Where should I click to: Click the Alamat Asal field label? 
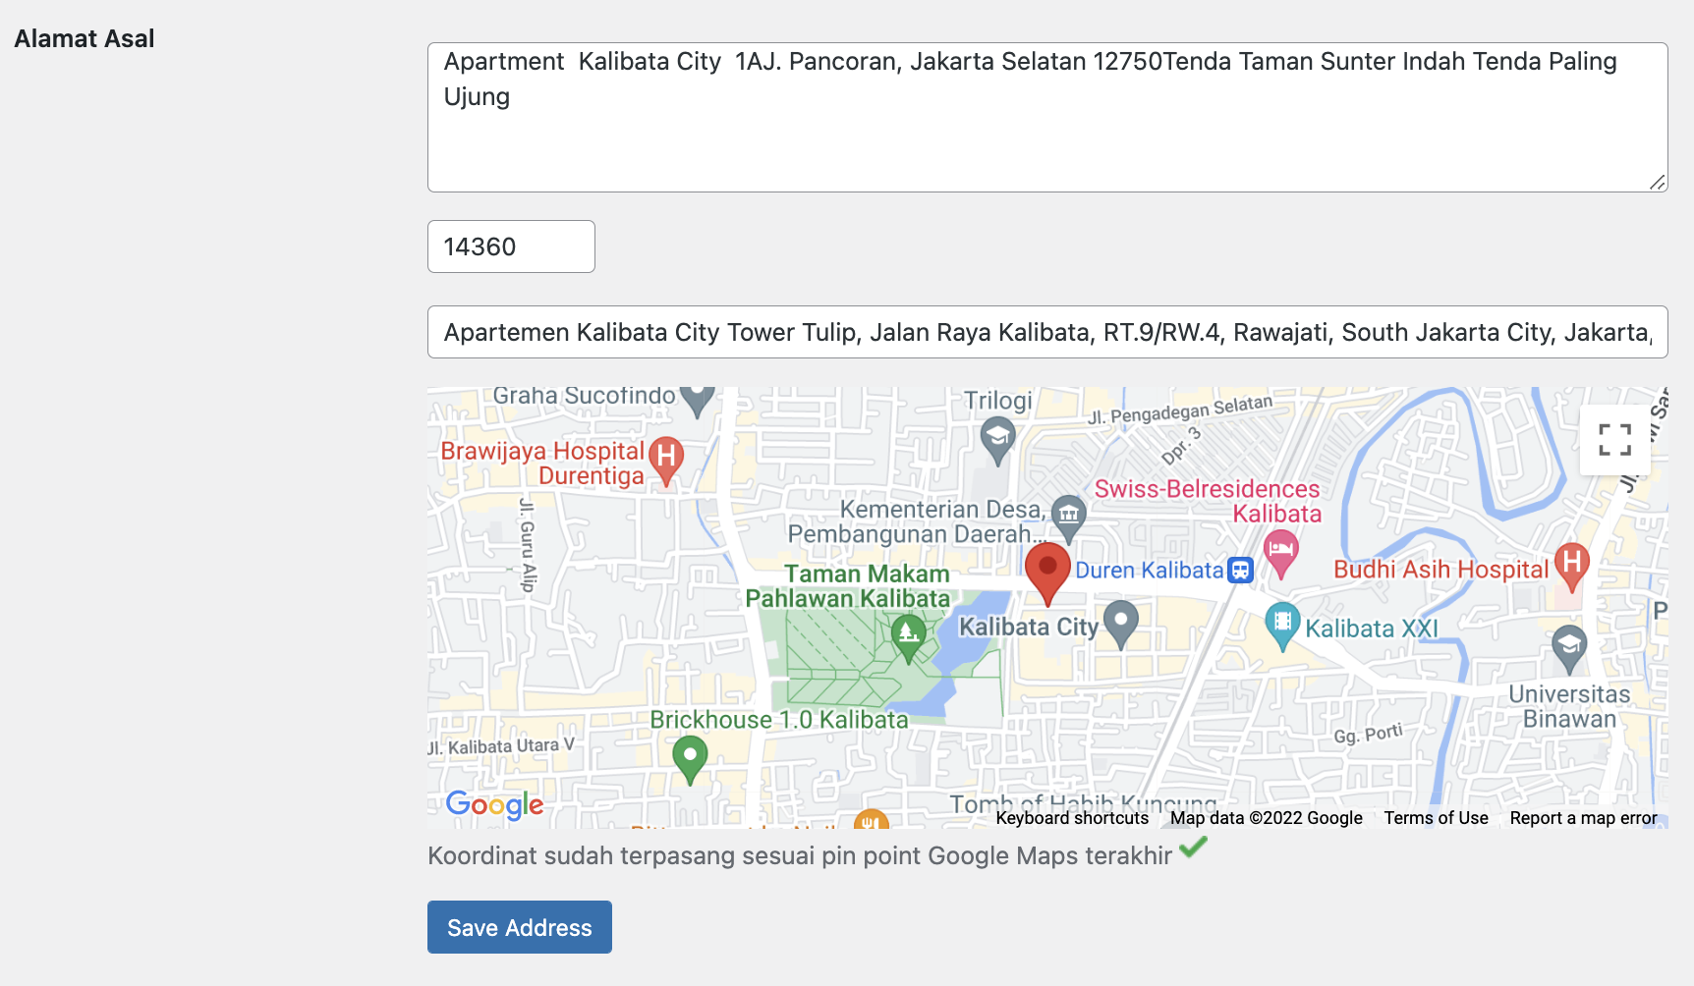(85, 38)
